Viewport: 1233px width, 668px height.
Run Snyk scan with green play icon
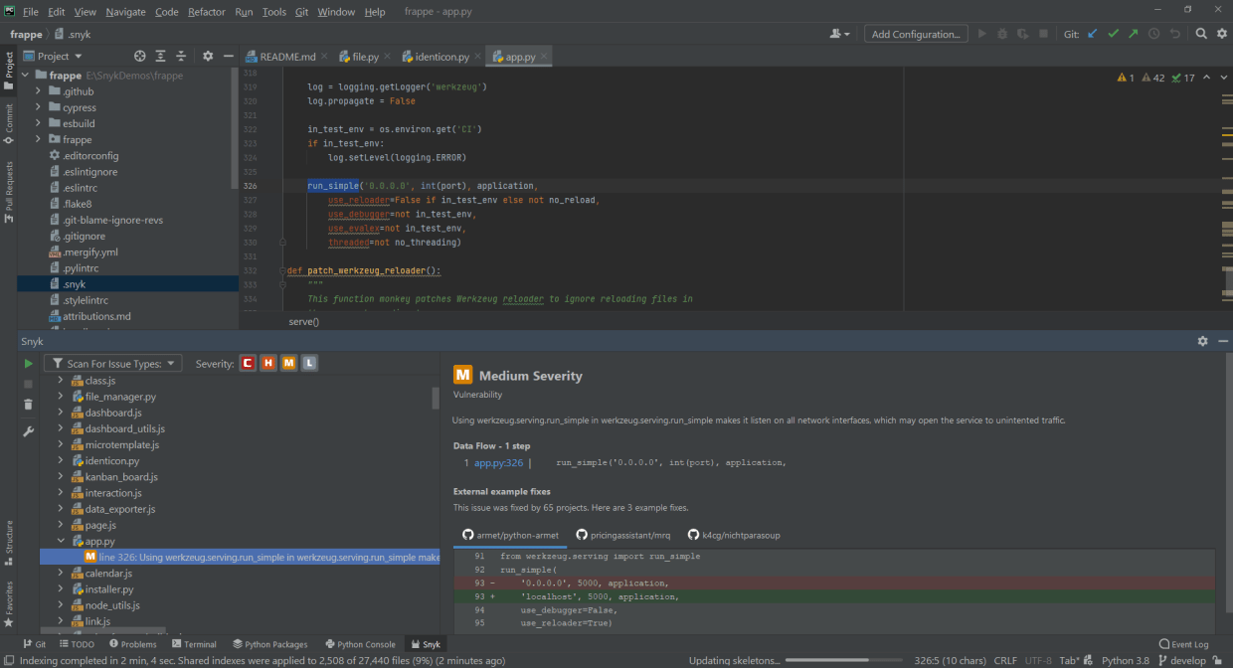(x=29, y=364)
